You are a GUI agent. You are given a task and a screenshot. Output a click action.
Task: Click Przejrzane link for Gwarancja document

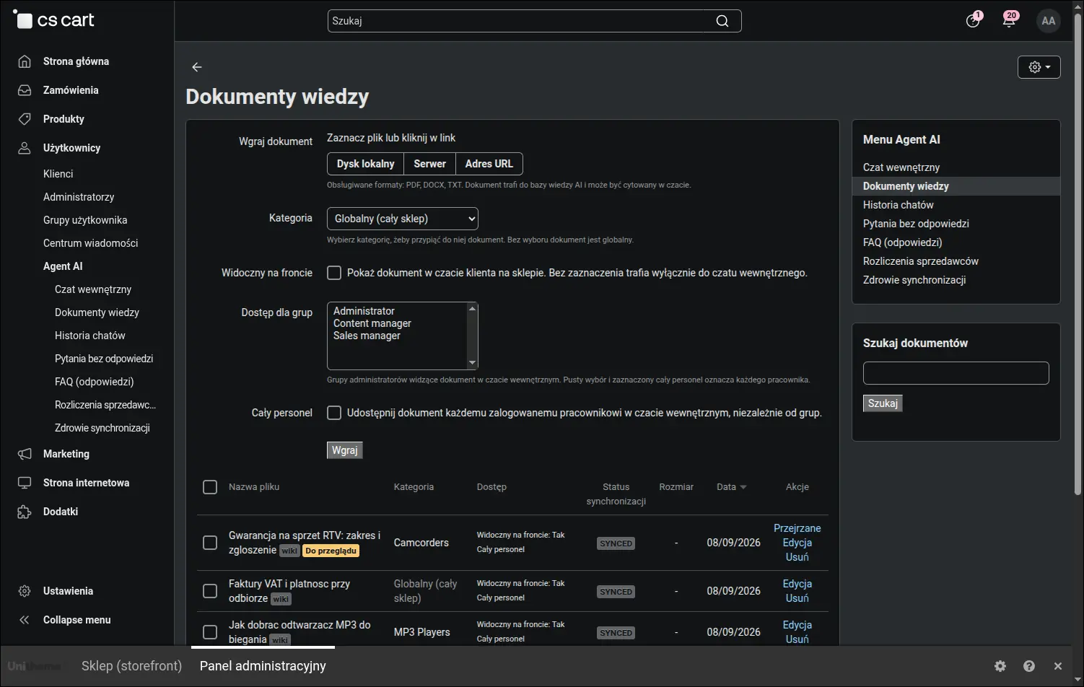point(797,528)
